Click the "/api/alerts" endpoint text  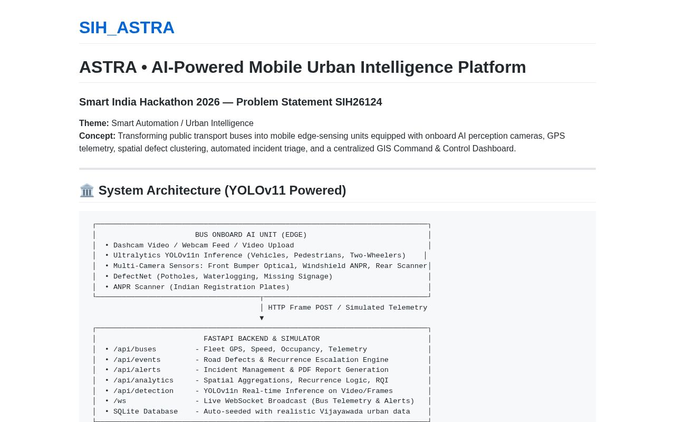click(x=137, y=370)
